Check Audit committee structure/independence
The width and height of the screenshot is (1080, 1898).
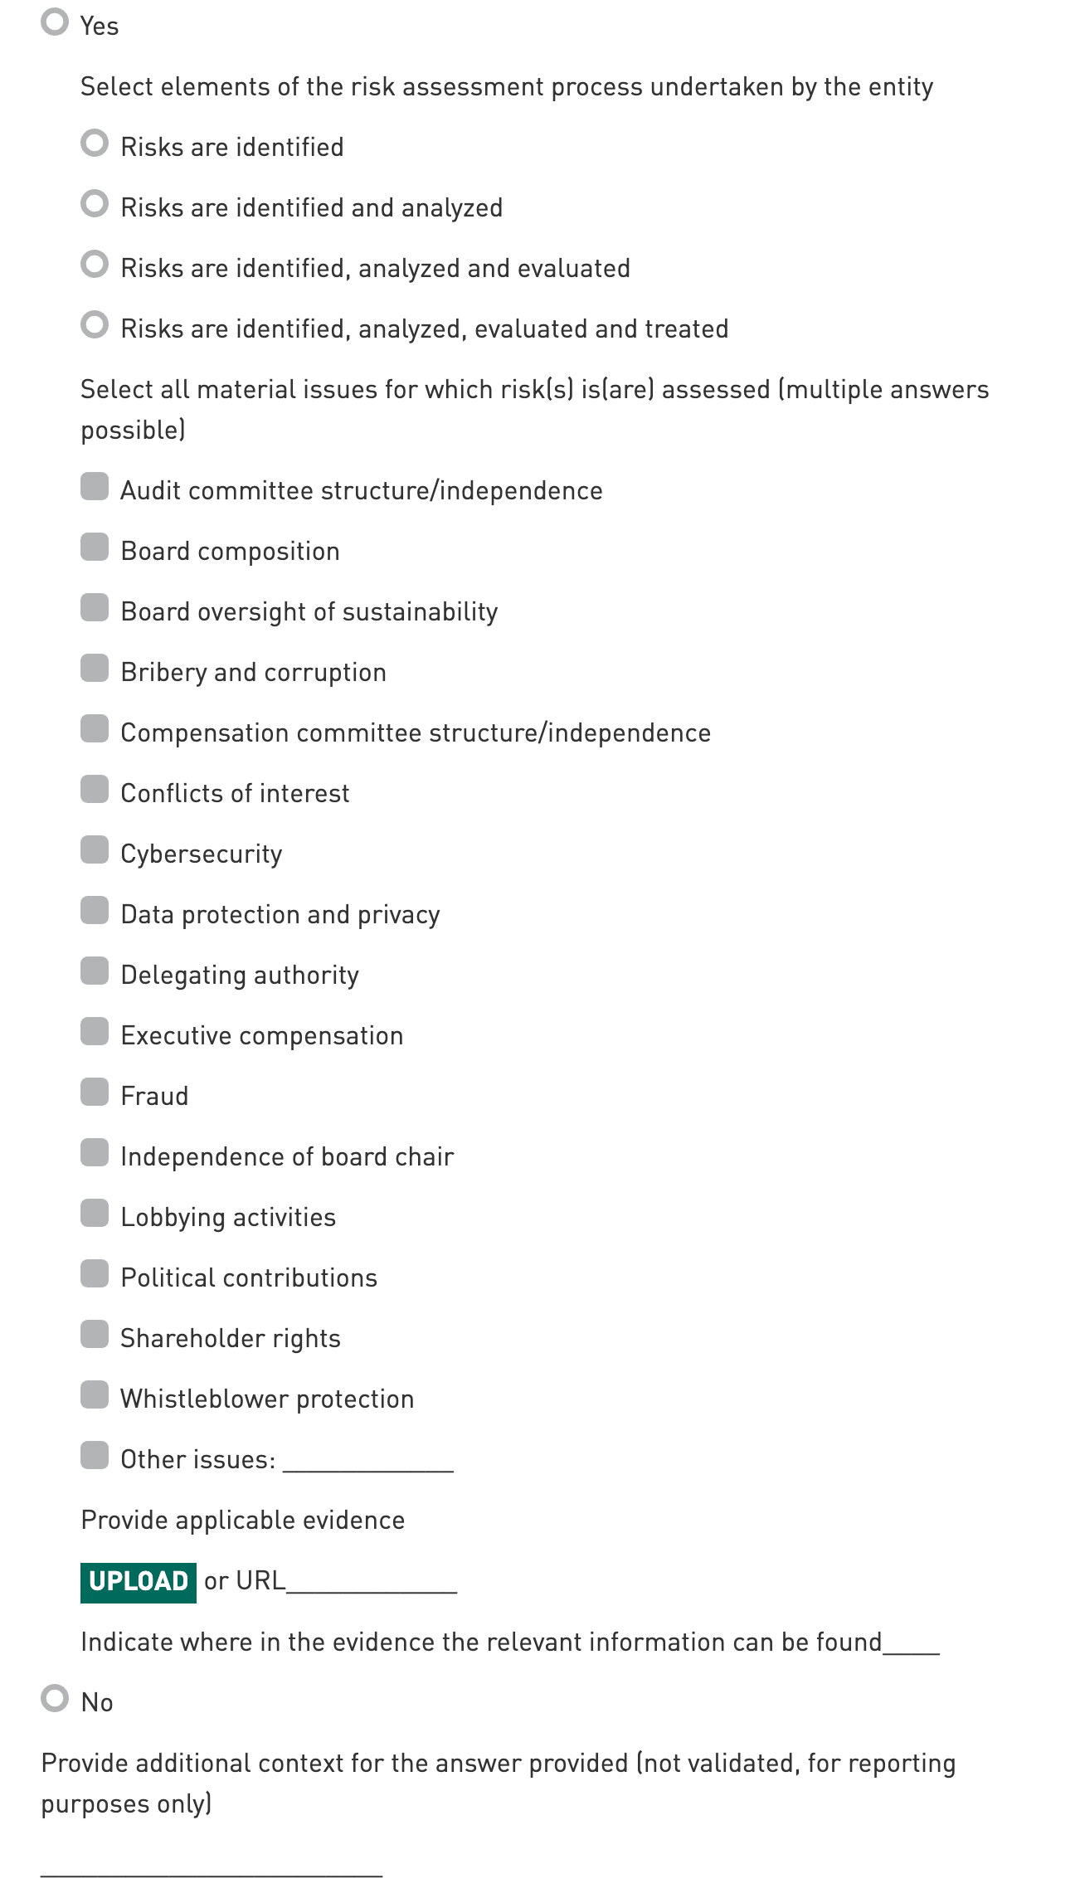pyautogui.click(x=95, y=487)
